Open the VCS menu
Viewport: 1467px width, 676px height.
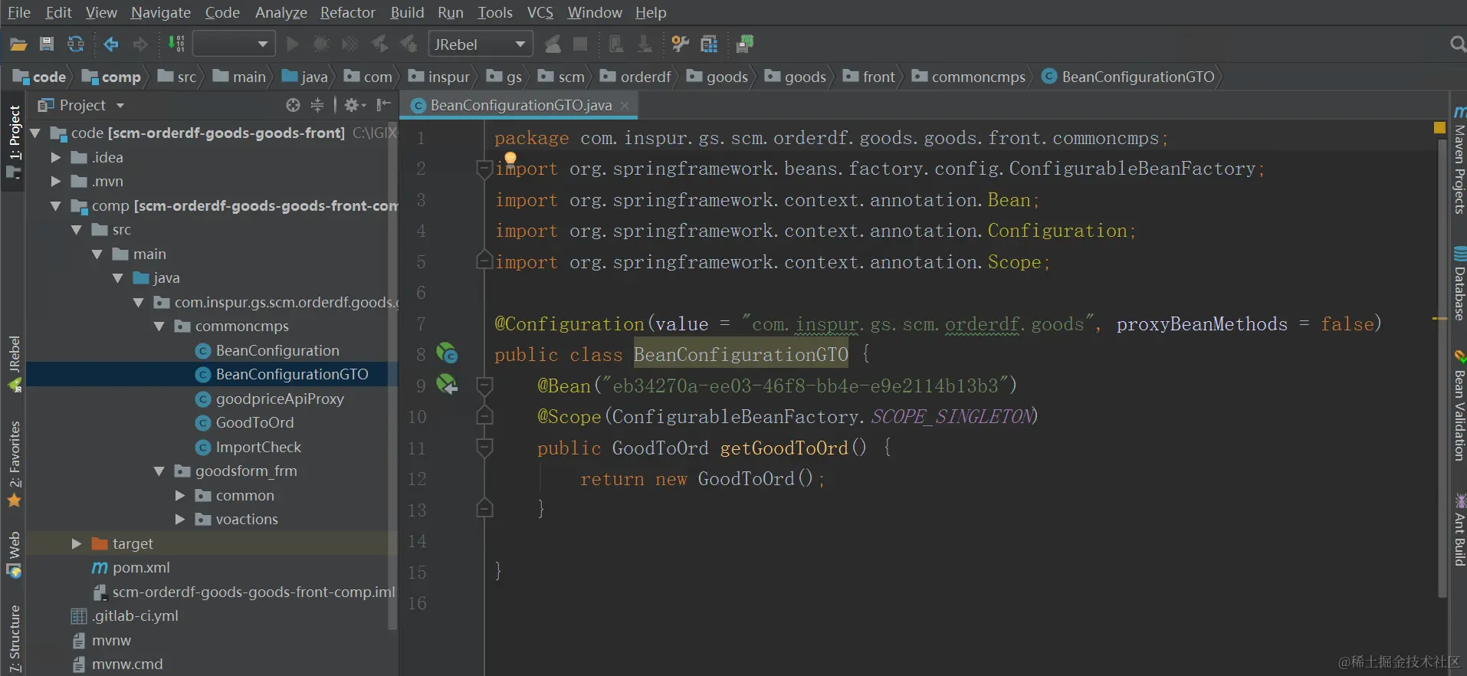540,12
